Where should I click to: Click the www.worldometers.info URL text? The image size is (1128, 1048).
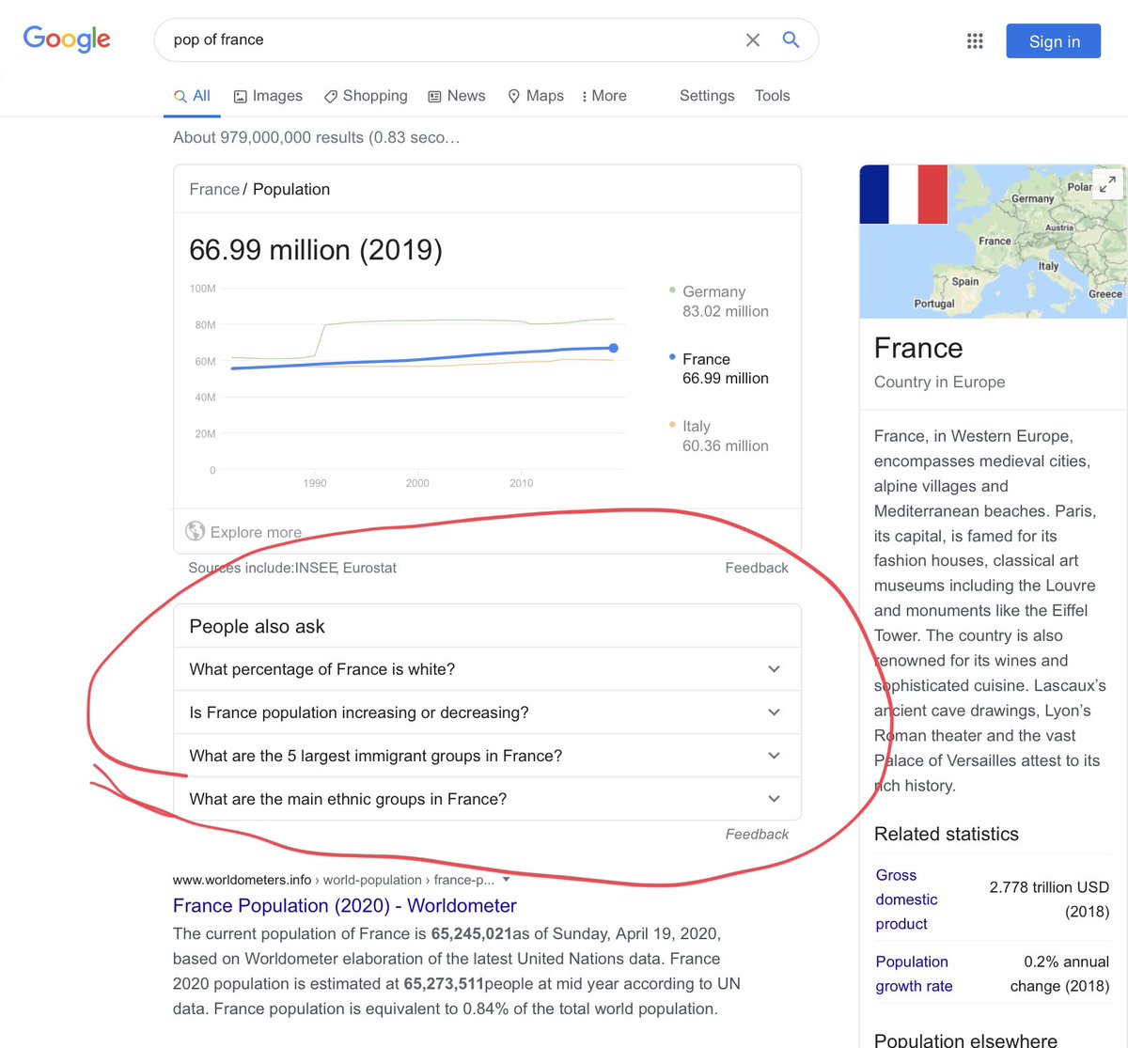tap(242, 880)
